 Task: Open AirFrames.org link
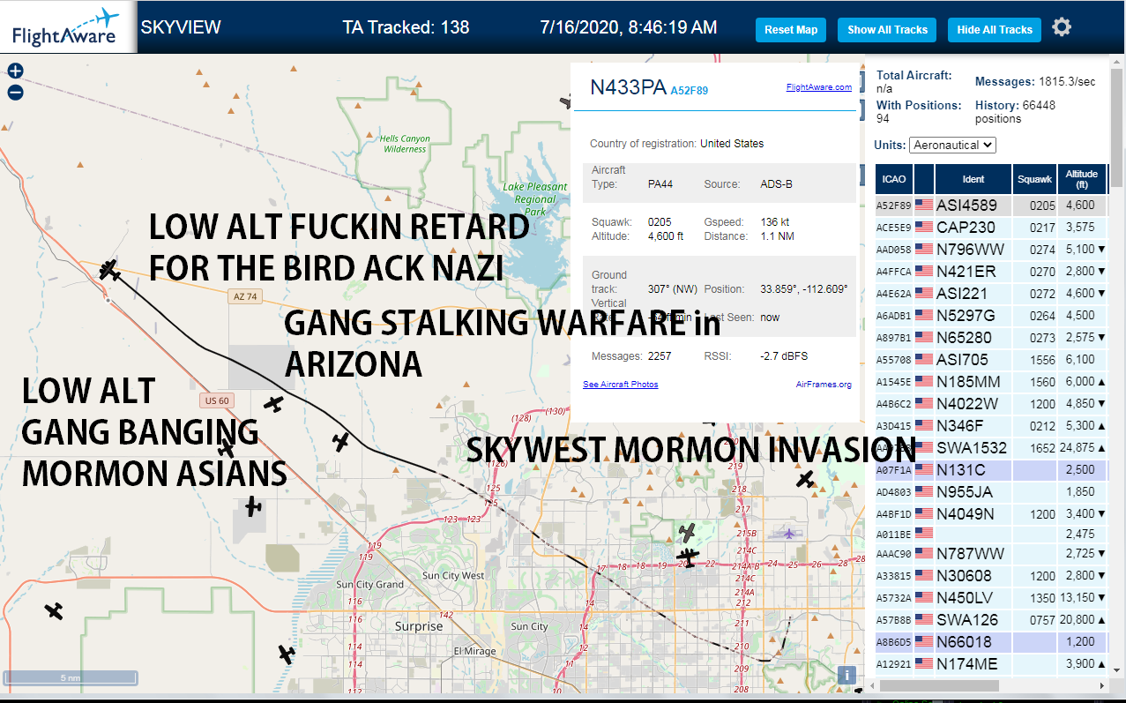824,385
